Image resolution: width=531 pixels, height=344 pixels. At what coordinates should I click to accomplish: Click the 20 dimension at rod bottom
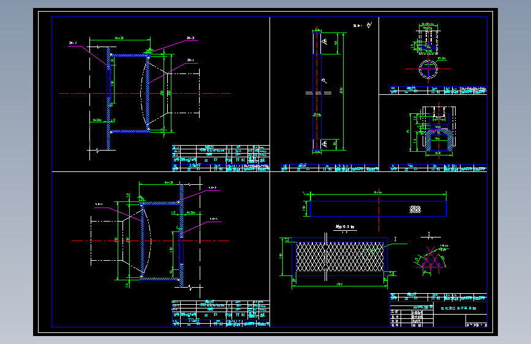coord(335,144)
